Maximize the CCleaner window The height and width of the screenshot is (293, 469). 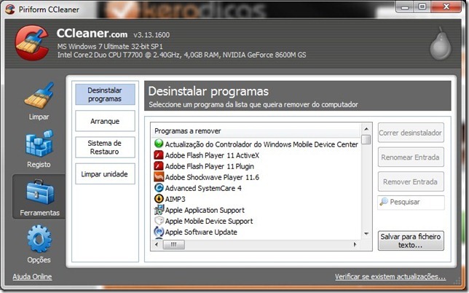[422, 7]
